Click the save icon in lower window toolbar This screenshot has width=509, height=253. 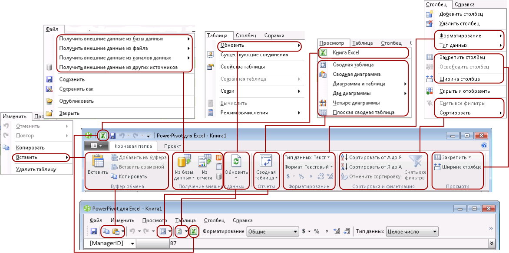93,232
